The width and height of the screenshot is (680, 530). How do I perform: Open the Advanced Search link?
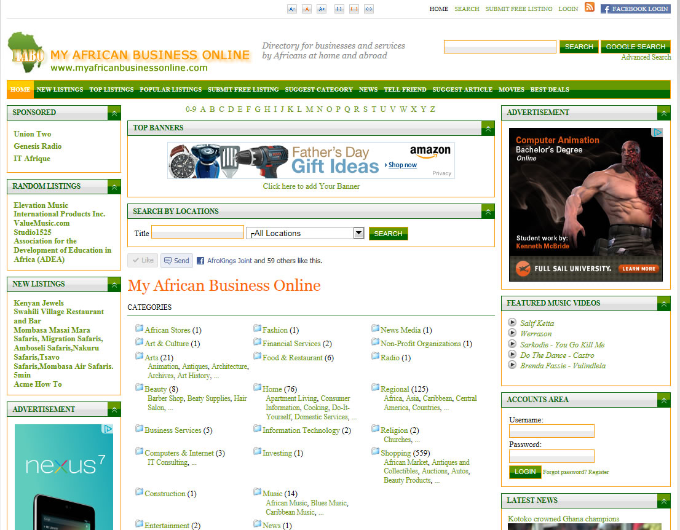tap(646, 57)
